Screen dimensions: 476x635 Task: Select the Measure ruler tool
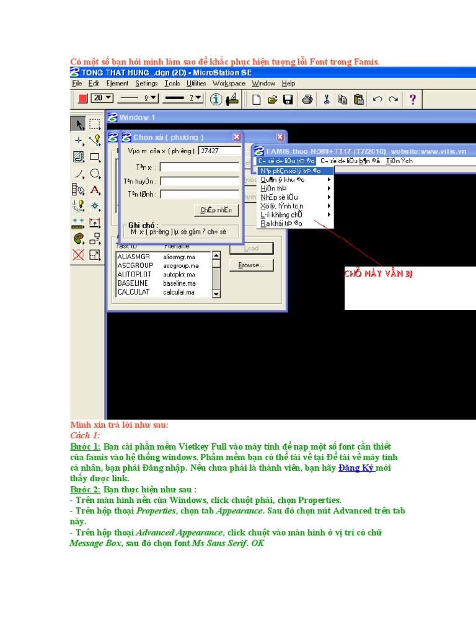pyautogui.click(x=78, y=223)
